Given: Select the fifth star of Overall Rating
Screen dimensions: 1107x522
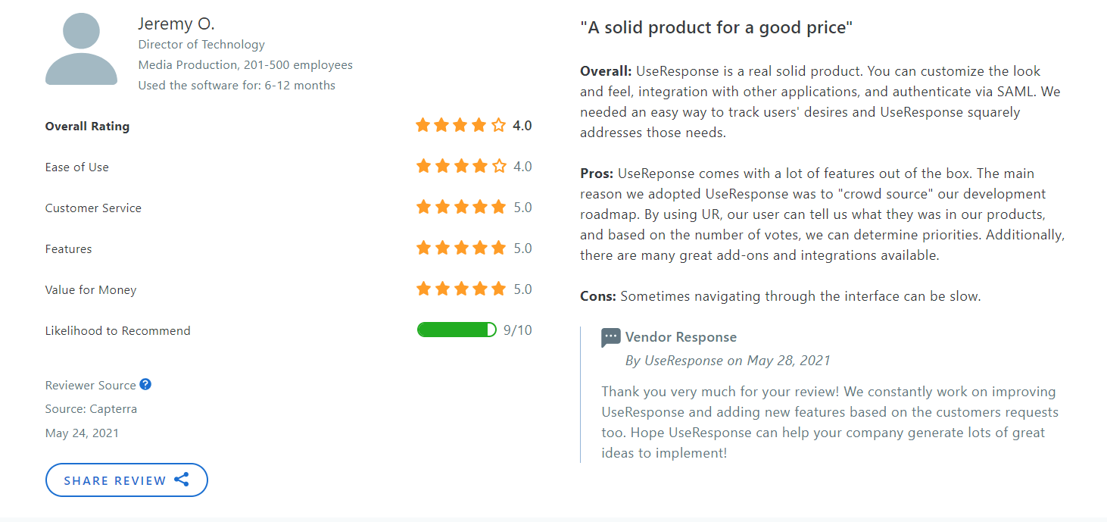Looking at the screenshot, I should 497,125.
